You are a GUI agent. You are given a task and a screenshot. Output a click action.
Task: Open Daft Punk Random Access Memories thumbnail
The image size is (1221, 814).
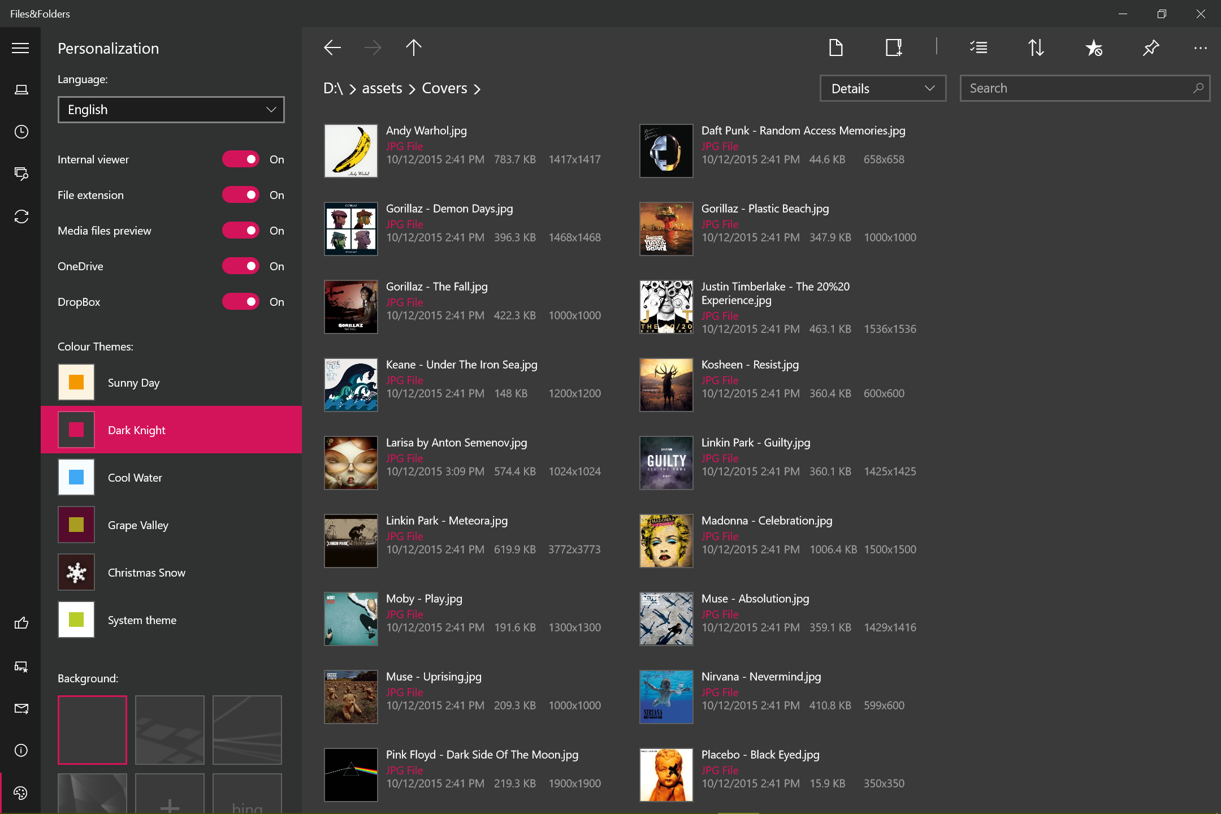pos(666,151)
